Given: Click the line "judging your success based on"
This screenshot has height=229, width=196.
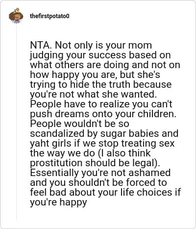Looking at the screenshot, I should tap(100, 55).
